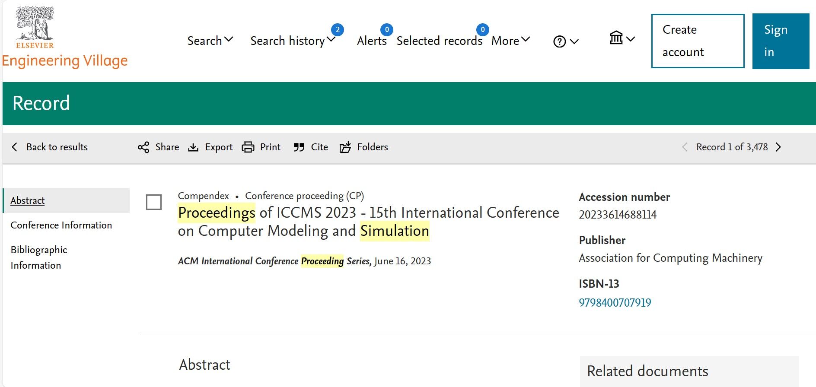Screen dimensions: 816x387
Task: Click the Create account button
Action: click(x=698, y=41)
